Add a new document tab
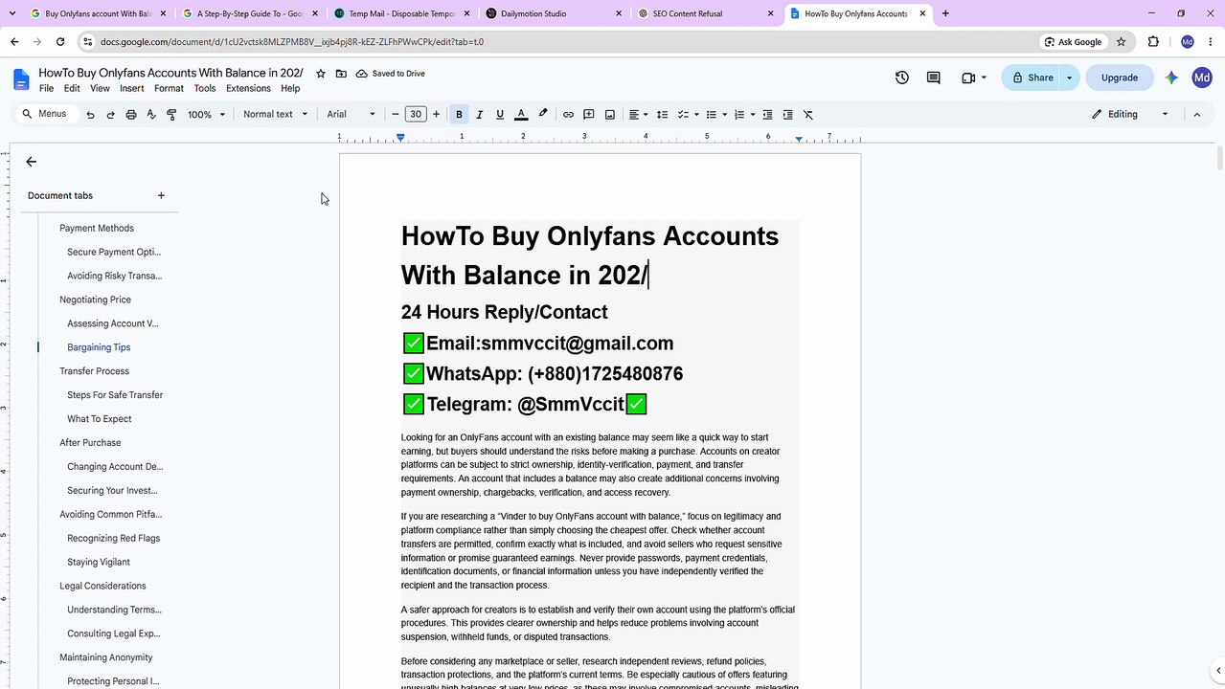The height and width of the screenshot is (689, 1225). point(161,195)
